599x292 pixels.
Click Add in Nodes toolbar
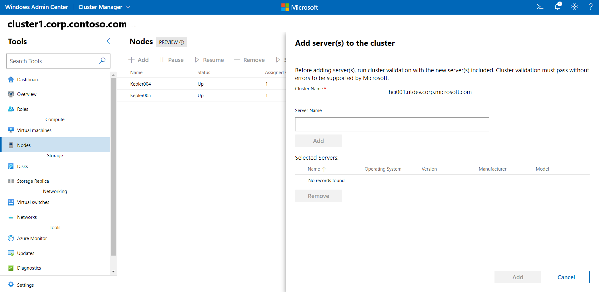point(139,60)
